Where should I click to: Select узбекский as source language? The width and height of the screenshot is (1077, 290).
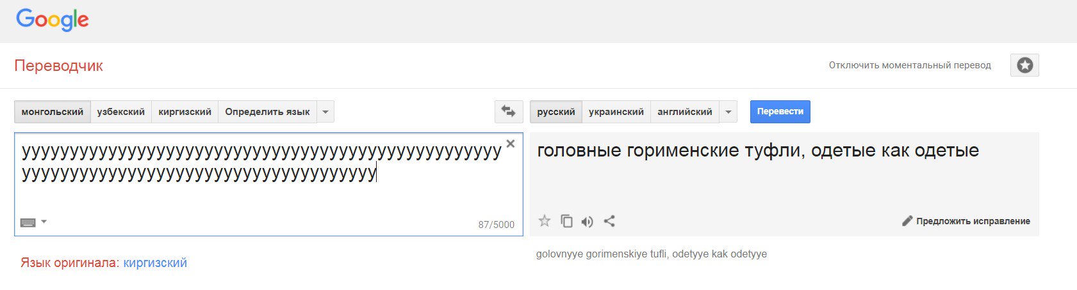click(x=121, y=112)
